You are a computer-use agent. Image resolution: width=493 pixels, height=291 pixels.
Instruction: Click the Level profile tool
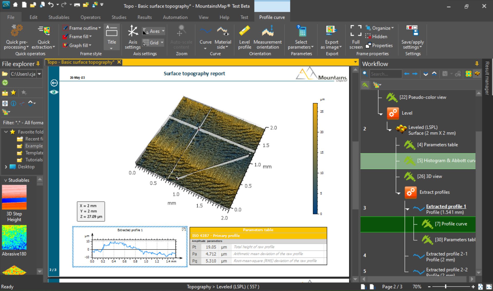[244, 37]
